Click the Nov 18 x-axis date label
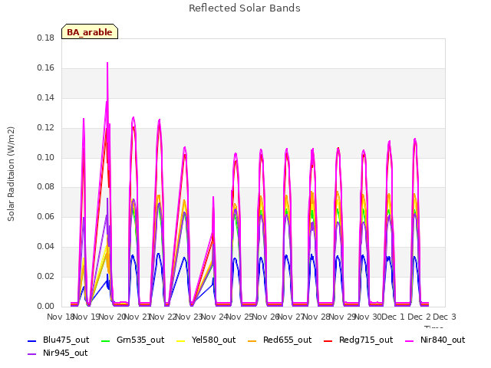 tap(61, 317)
